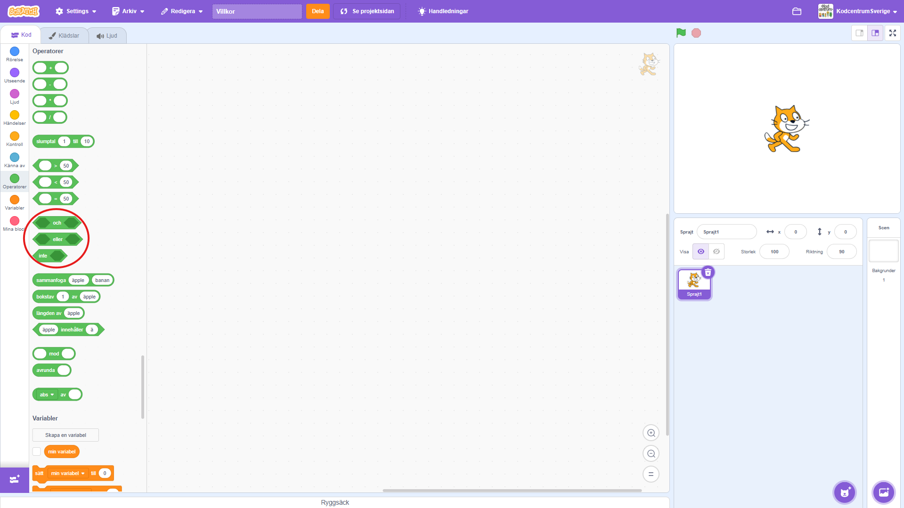Switch to large stage layout

[x=875, y=33]
